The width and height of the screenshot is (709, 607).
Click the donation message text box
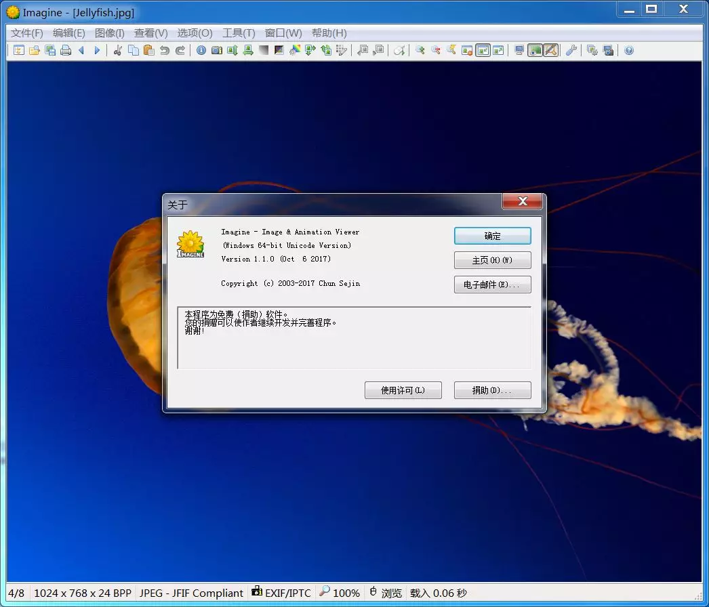(354, 338)
